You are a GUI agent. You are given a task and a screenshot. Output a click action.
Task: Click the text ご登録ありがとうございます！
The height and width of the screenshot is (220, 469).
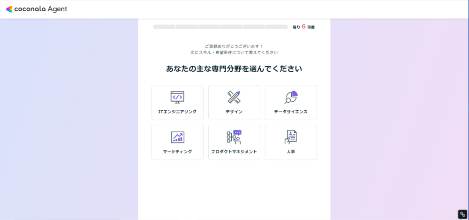point(234,46)
